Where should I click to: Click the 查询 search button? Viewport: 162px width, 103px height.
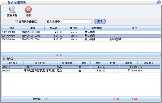click(100, 22)
